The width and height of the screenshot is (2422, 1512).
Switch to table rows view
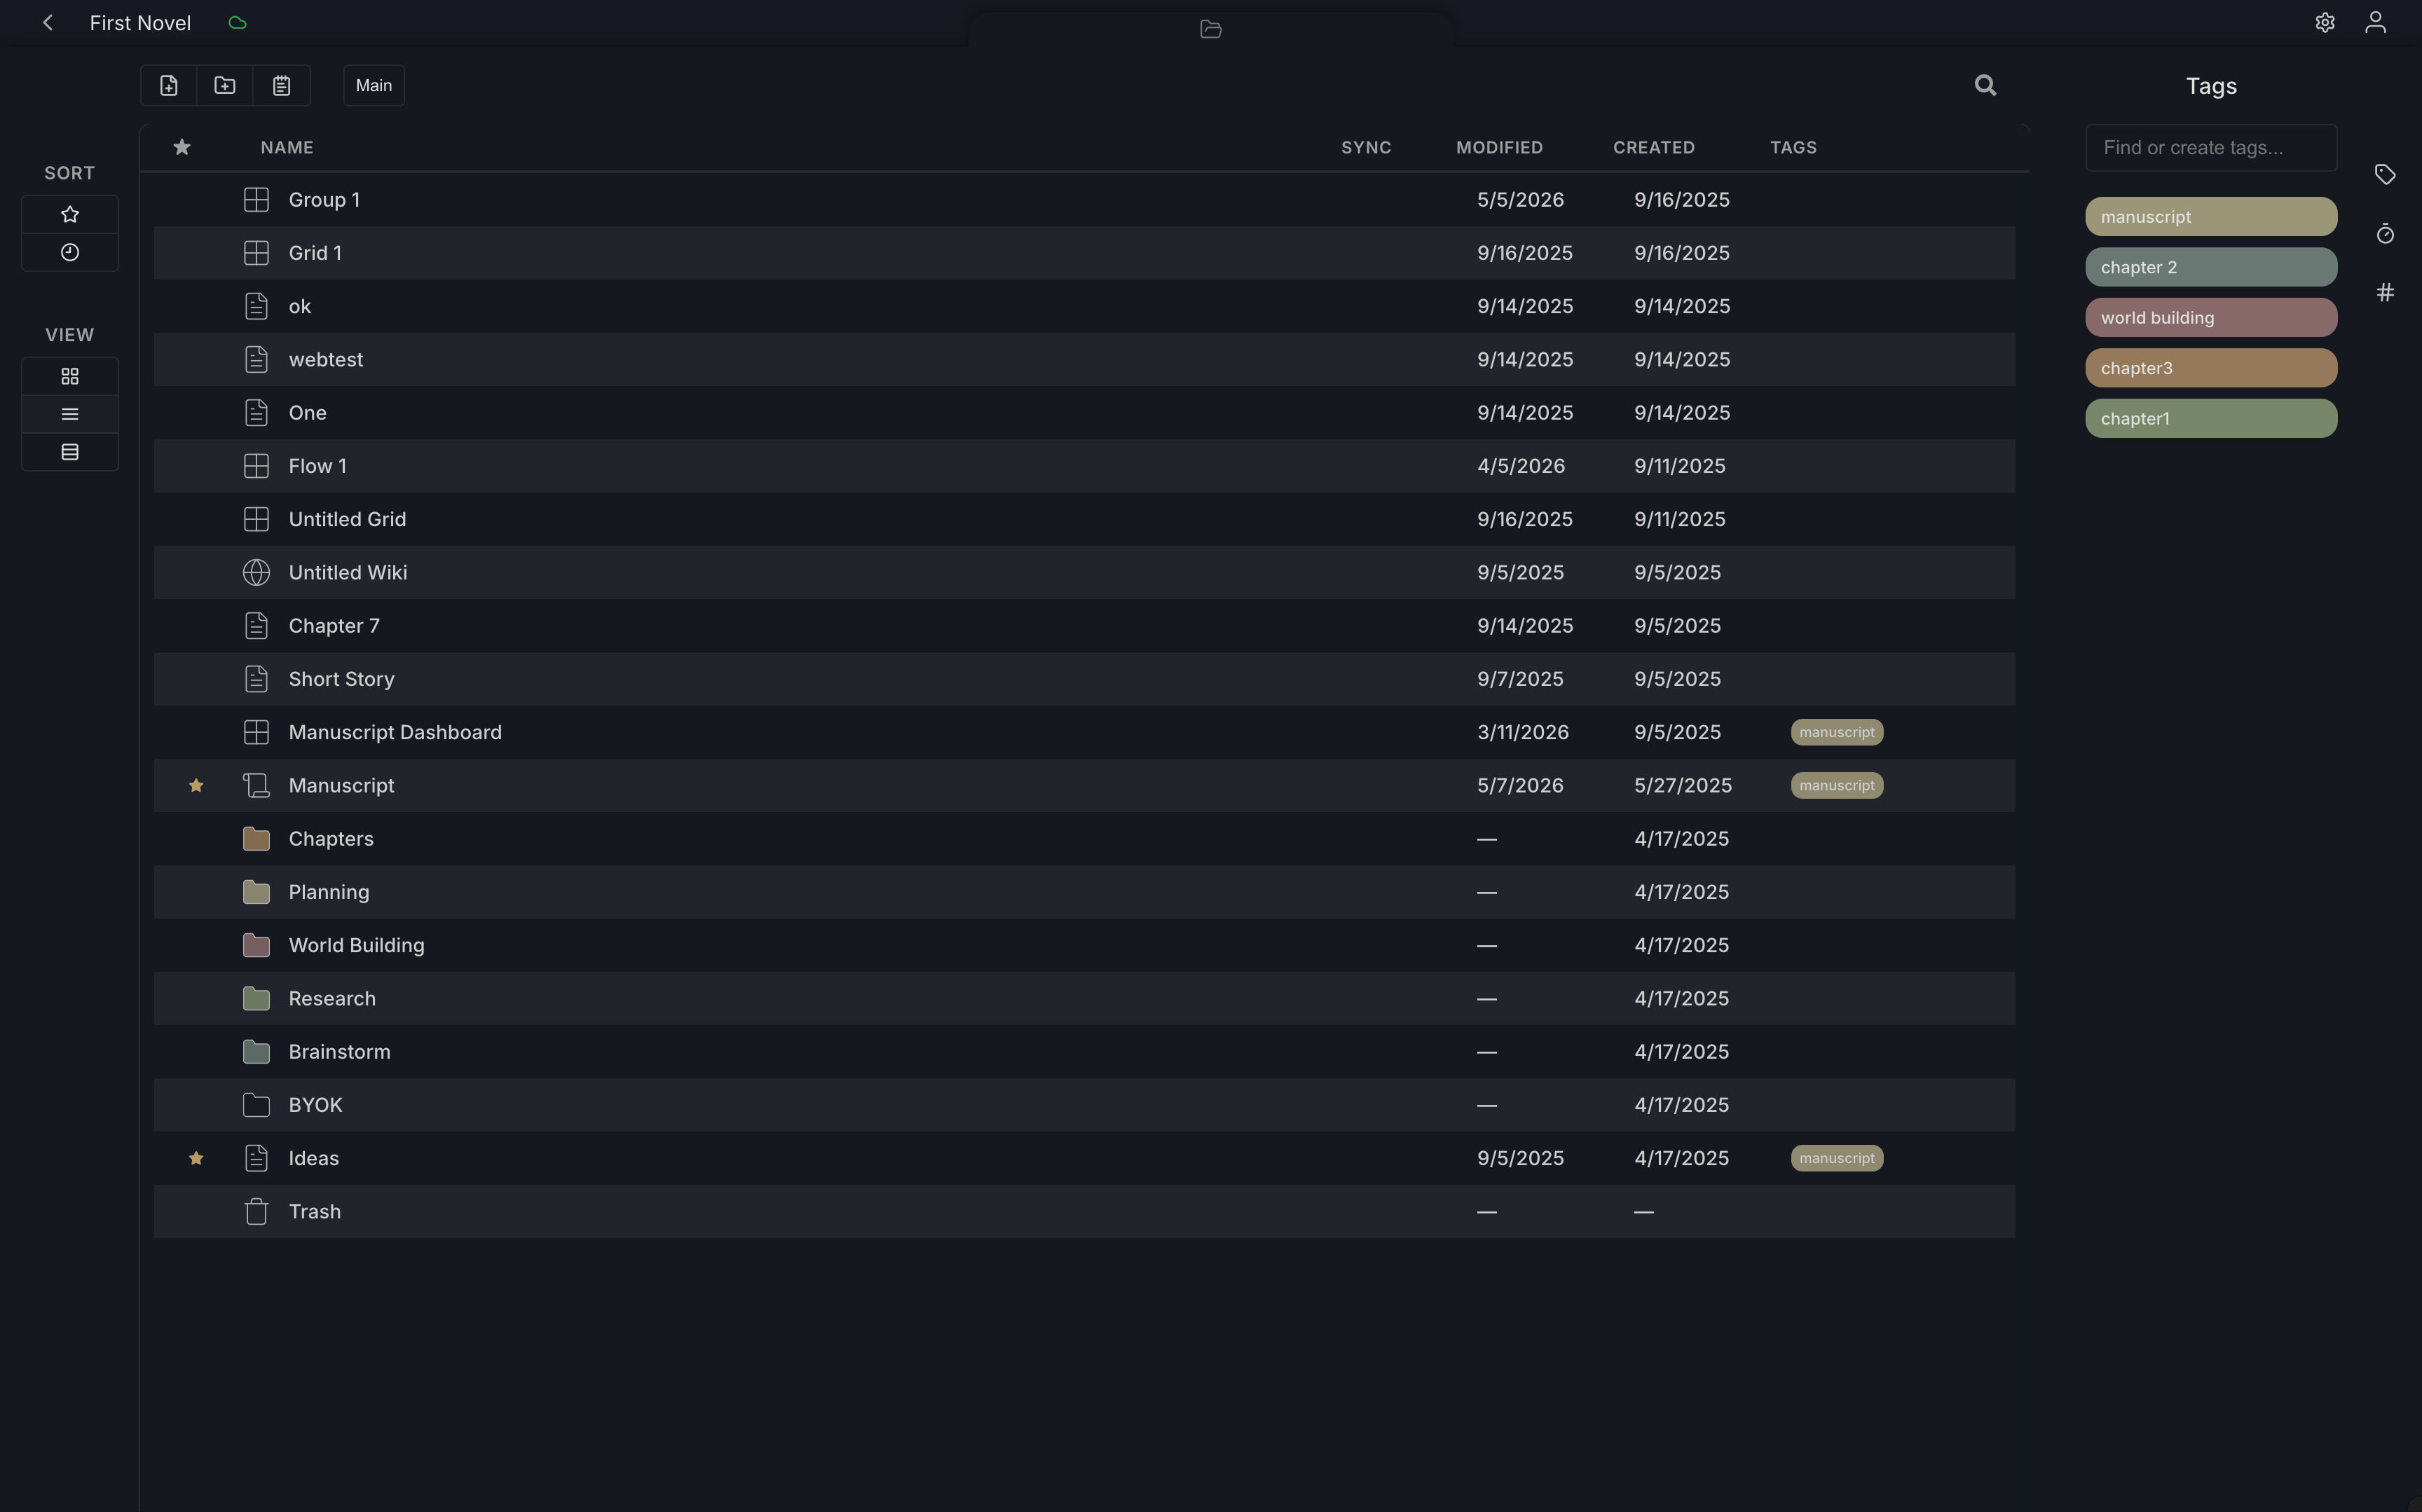(70, 452)
